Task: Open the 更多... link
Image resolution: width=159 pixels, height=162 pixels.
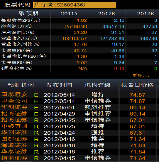Action: point(141,75)
